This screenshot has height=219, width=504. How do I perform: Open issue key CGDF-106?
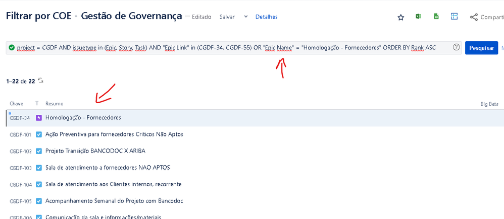point(21,217)
